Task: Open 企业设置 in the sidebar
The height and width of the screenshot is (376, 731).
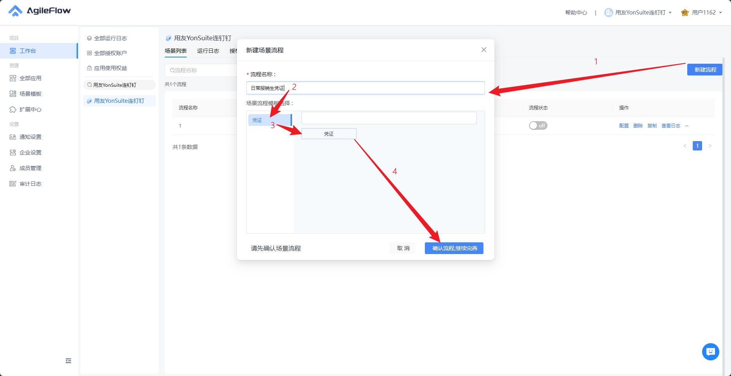Action: (x=30, y=152)
